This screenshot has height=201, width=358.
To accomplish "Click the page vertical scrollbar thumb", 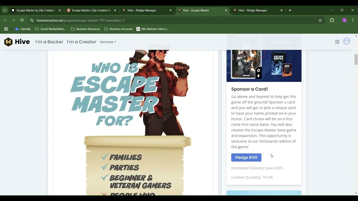I will point(356,60).
